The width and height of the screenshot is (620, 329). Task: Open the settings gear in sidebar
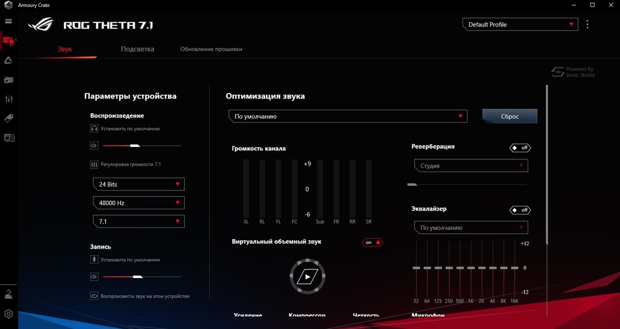click(x=9, y=314)
